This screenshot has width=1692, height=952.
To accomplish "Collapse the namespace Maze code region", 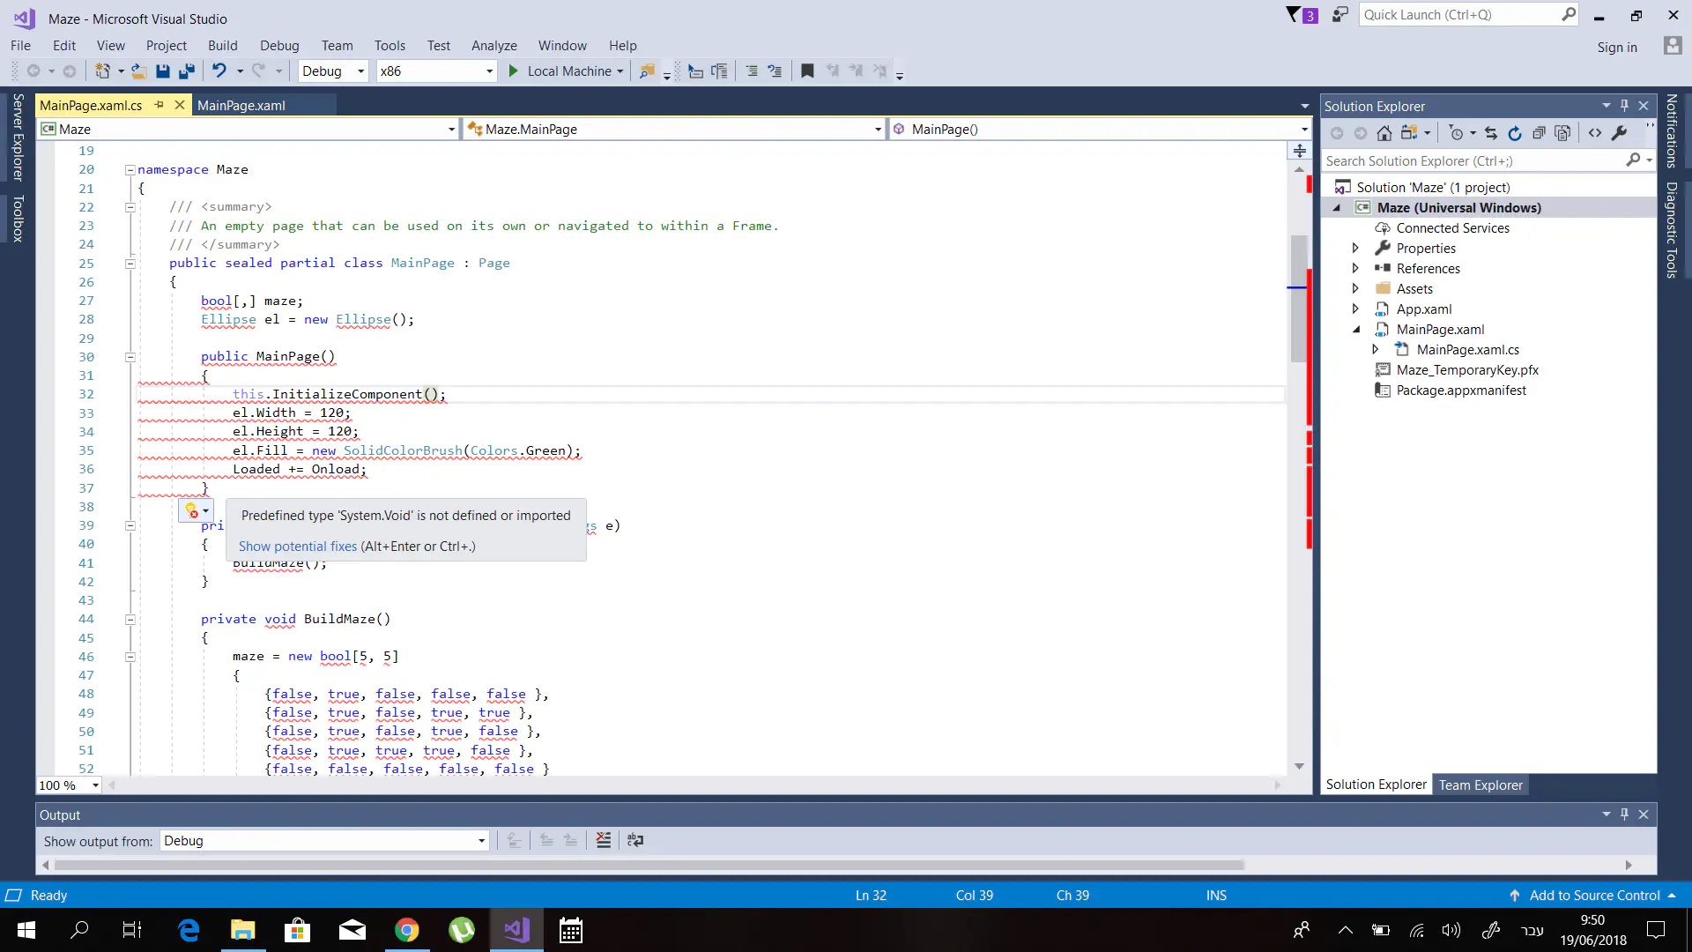I will click(130, 170).
